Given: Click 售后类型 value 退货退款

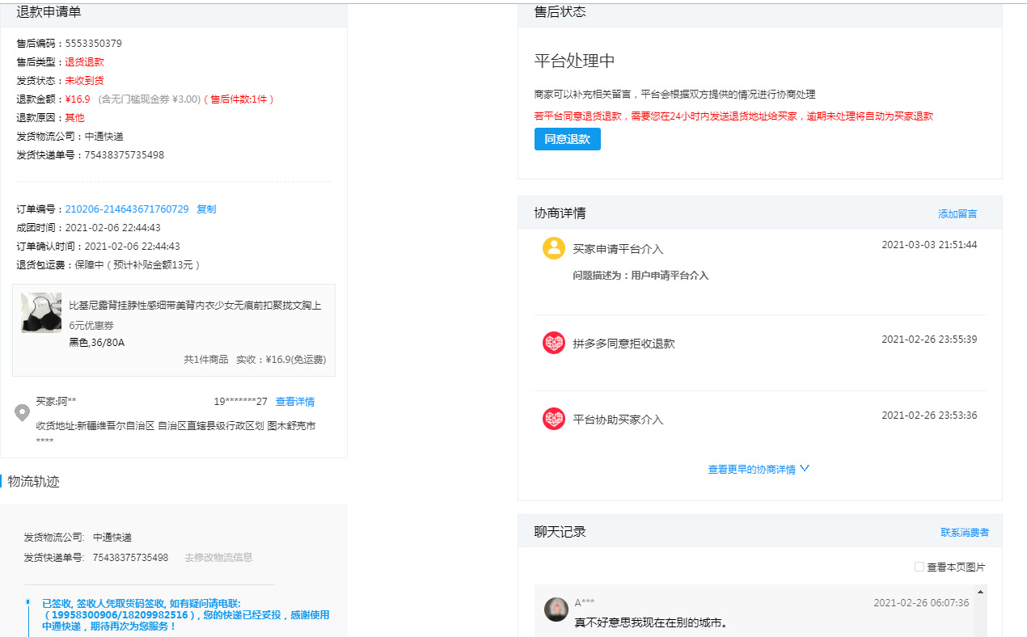Looking at the screenshot, I should click(85, 61).
